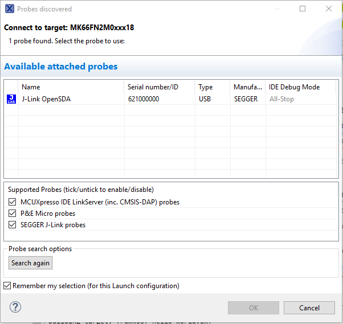
Task: Click the J-Link probe icon in the table
Action: tap(11, 99)
